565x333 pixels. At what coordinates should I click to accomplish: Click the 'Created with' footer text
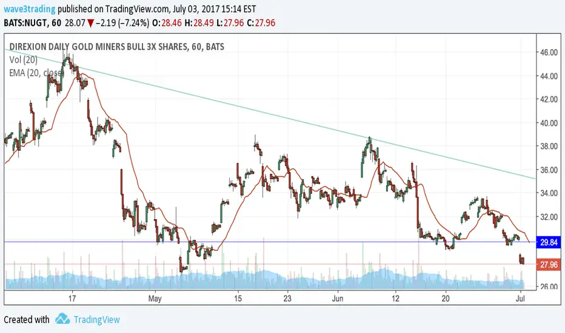tap(27, 319)
